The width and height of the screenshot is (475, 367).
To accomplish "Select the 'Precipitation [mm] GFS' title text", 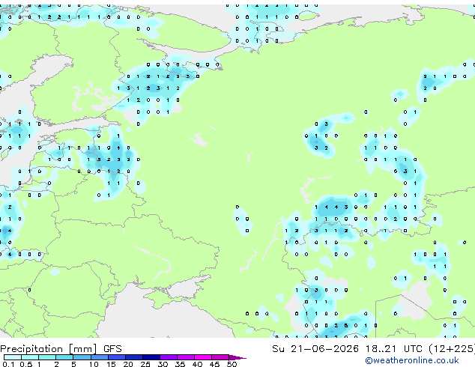I will [x=61, y=349].
